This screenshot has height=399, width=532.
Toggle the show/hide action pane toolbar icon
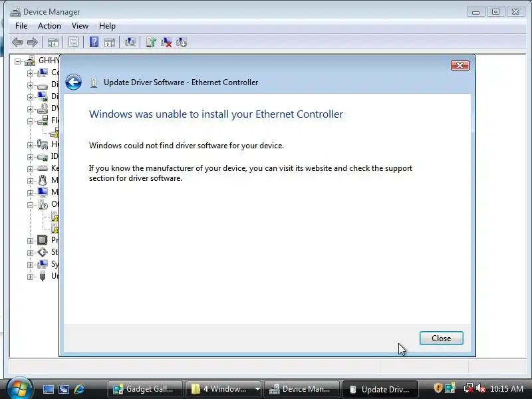(110, 43)
